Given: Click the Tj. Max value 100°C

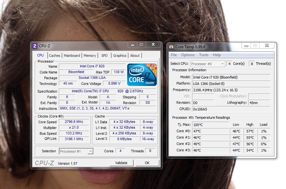Looking at the screenshot, I should click(211, 125).
